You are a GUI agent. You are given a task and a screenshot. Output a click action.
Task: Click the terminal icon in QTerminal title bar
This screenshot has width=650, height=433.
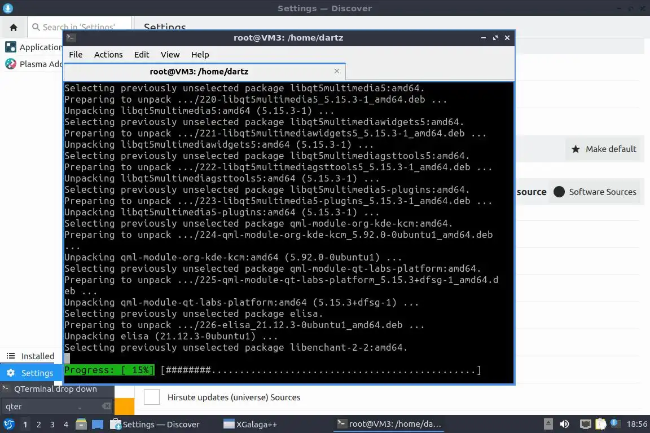tap(71, 38)
